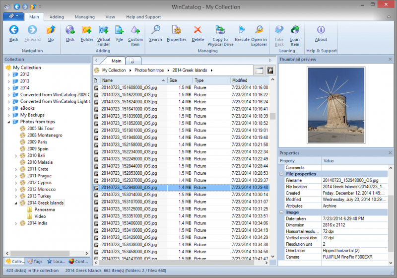
Task: Click Take Back loan button
Action: [279, 35]
